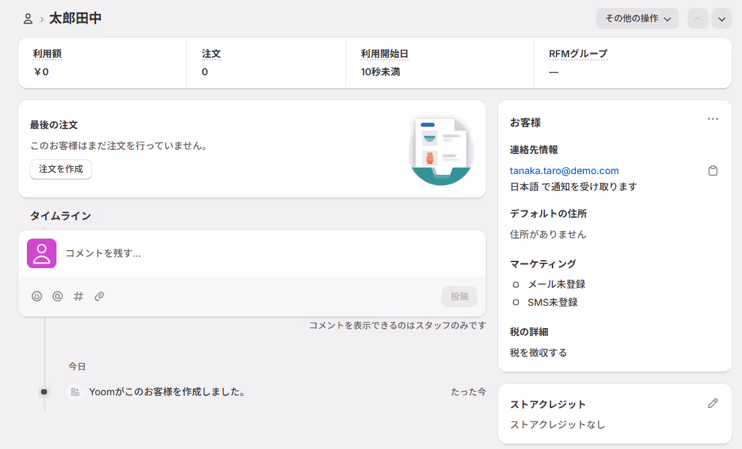
Task: Click the magenta user avatar in timeline
Action: (x=42, y=253)
